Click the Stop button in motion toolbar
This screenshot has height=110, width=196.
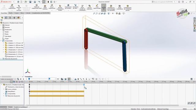coord(26,79)
